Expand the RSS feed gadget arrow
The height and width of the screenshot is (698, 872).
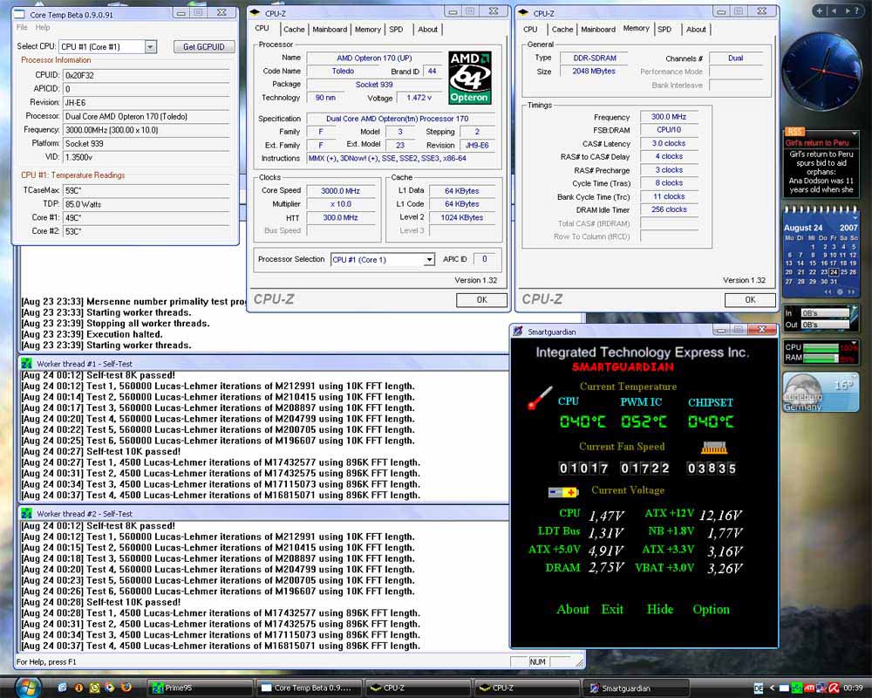click(x=855, y=133)
